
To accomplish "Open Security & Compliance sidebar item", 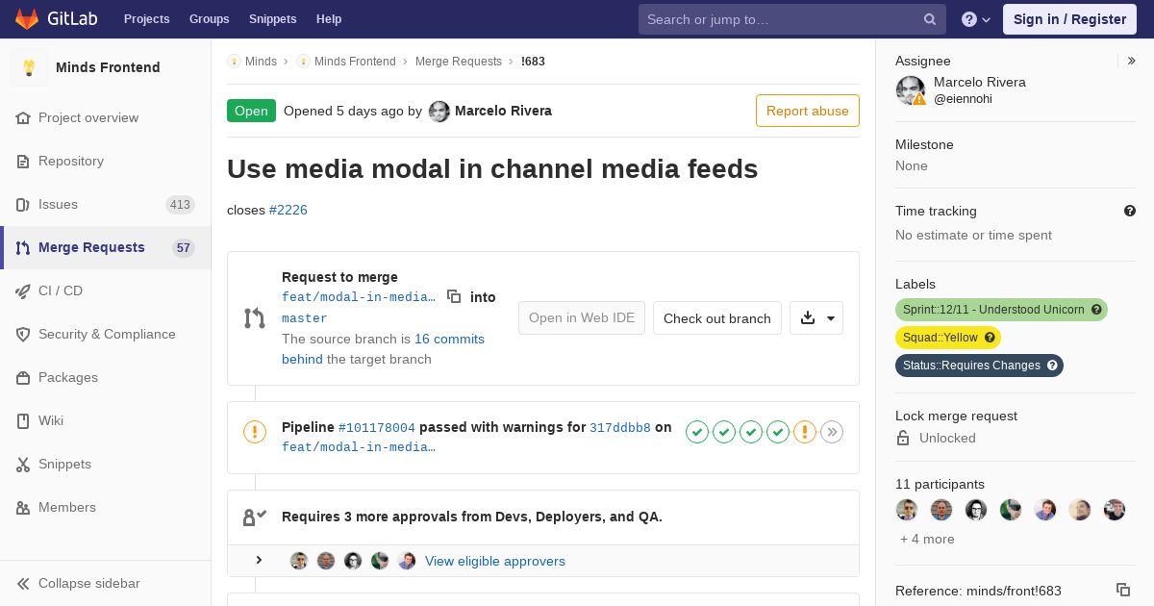I will (x=105, y=334).
